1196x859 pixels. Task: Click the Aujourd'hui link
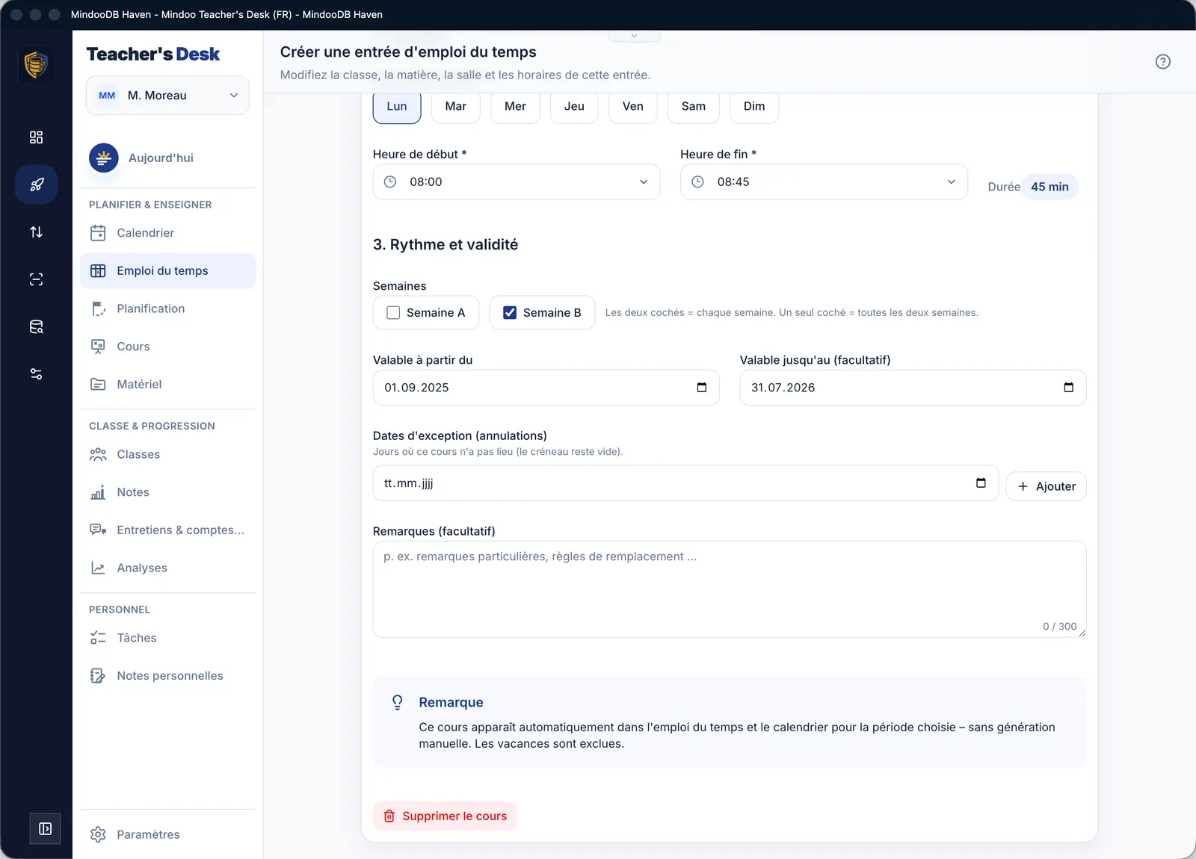pyautogui.click(x=161, y=158)
